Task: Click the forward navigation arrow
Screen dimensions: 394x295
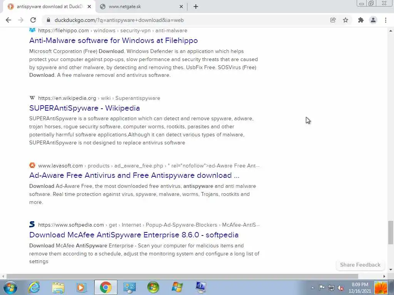Action: click(x=21, y=20)
